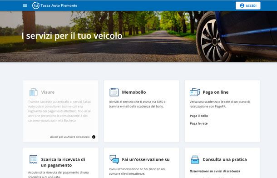Click the 'Invia un'osservazione se hai ricevuto' text
Screen dimensions: 277x178
137,172
